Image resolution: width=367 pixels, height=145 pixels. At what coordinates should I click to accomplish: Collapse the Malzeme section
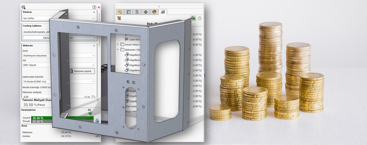point(94,46)
